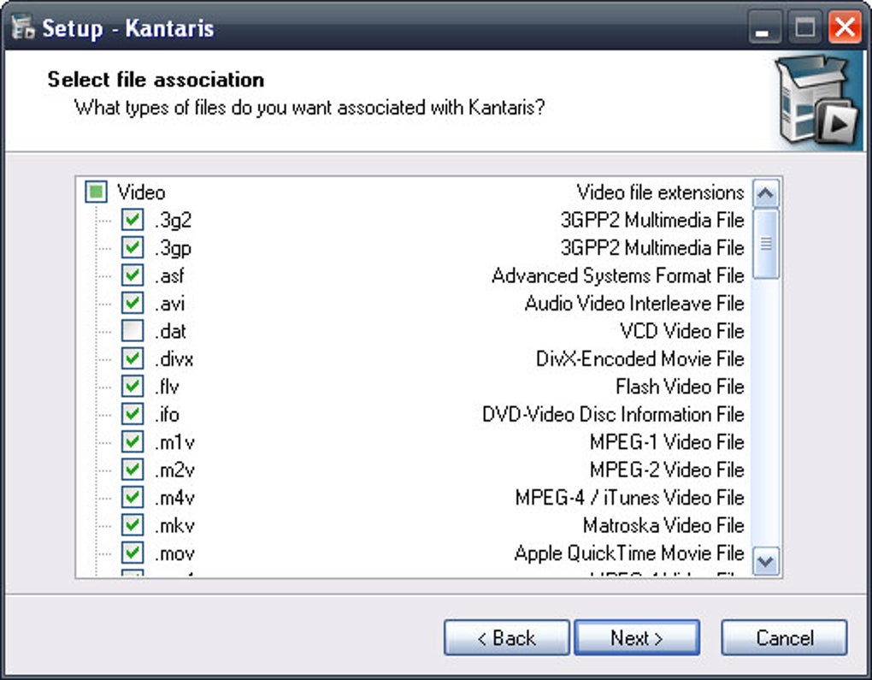Click the Kantaris setup icon in title bar
This screenshot has height=680, width=872.
[x=23, y=27]
